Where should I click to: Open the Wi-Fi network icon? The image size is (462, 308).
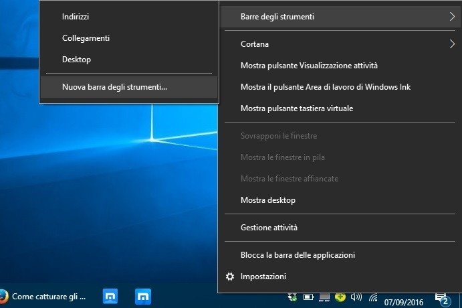[373, 297]
